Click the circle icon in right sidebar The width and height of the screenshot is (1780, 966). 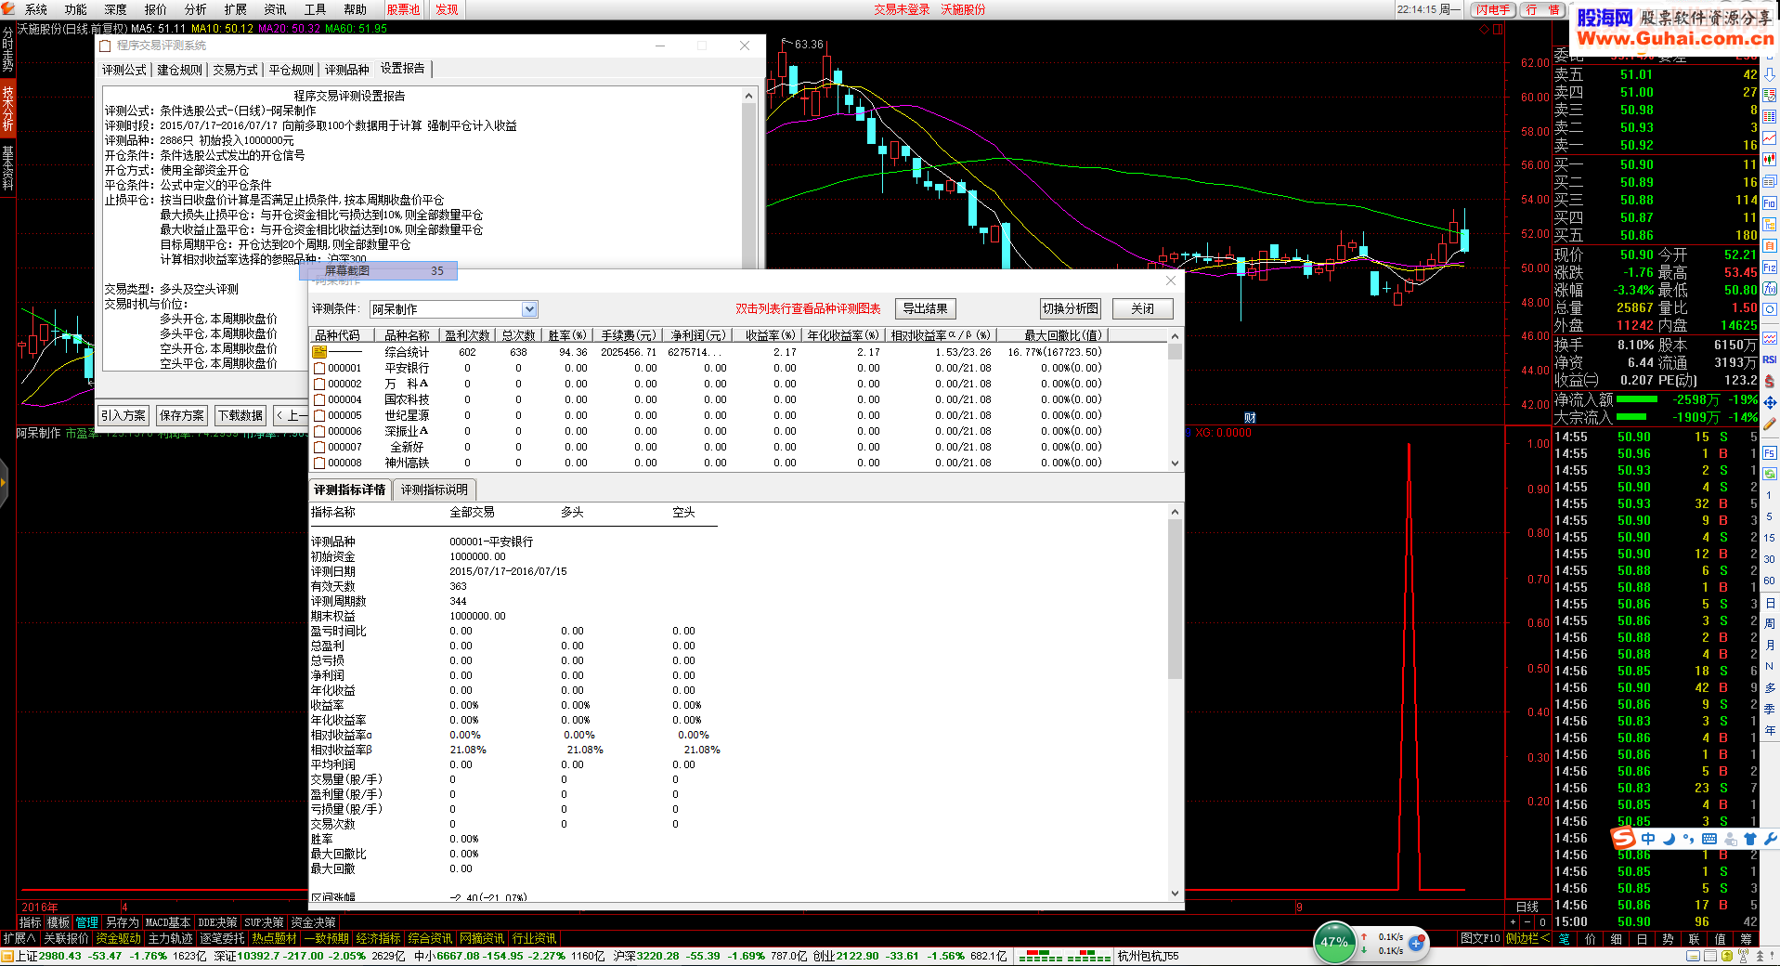(x=1769, y=310)
